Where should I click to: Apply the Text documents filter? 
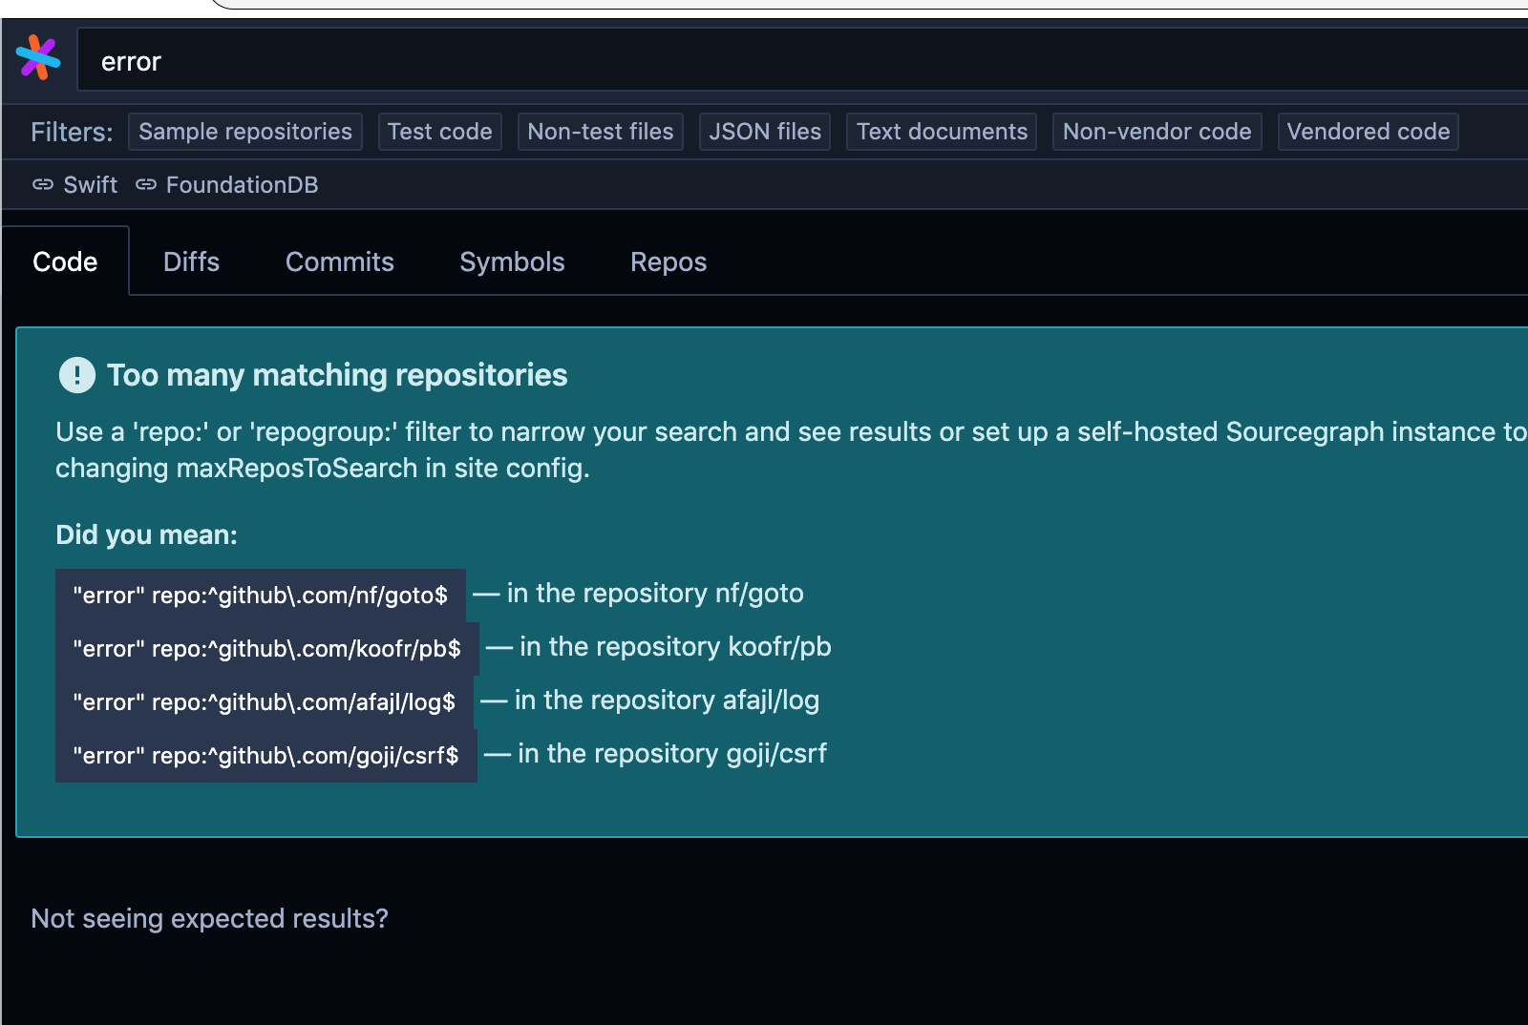pyautogui.click(x=942, y=132)
